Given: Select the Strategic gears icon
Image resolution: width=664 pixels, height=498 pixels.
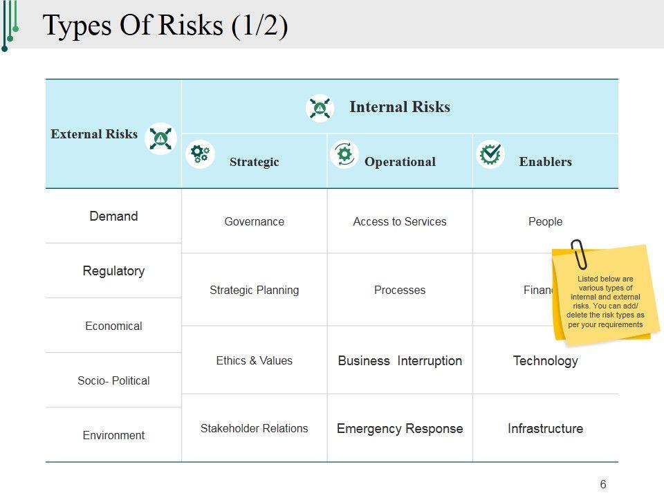Looking at the screenshot, I should [x=200, y=154].
